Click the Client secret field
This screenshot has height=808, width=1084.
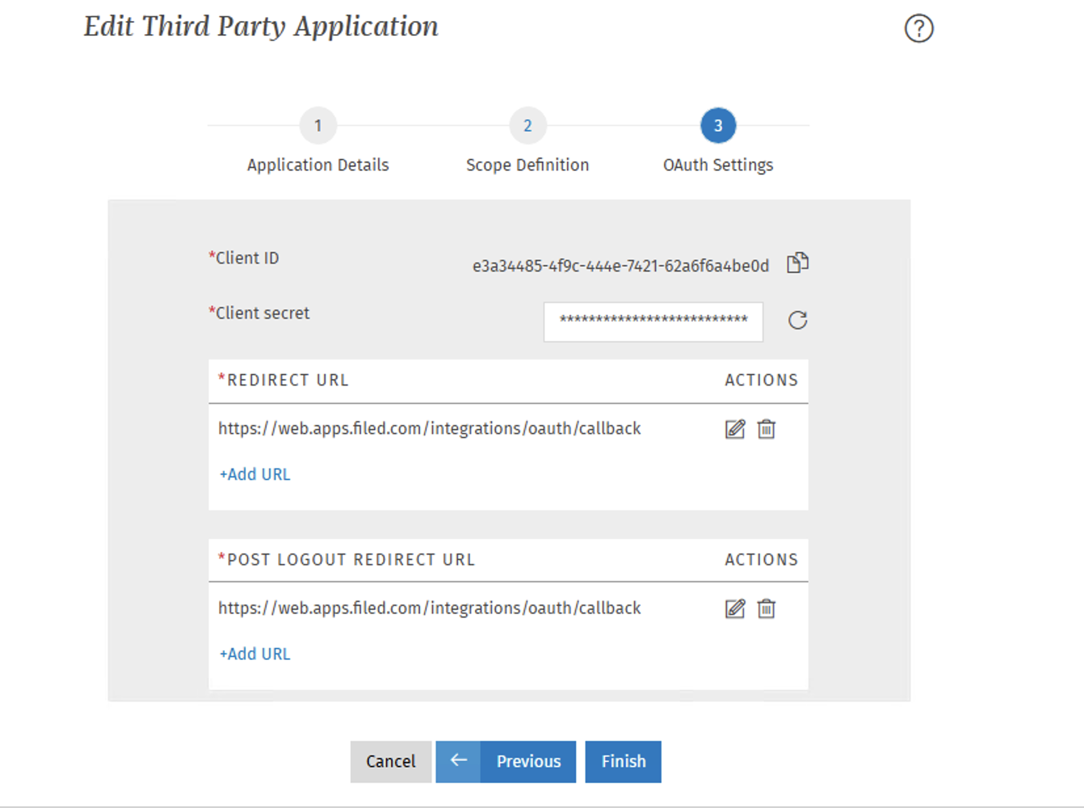[653, 321]
